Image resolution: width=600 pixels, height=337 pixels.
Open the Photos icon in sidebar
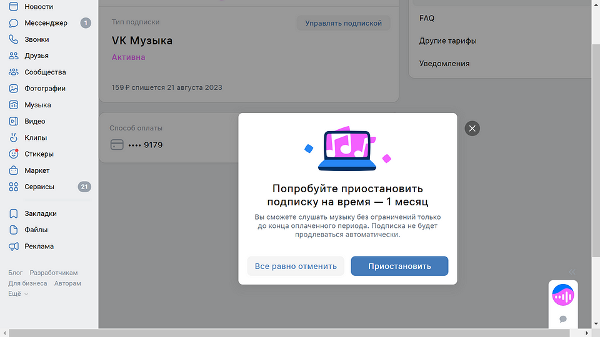pos(14,89)
